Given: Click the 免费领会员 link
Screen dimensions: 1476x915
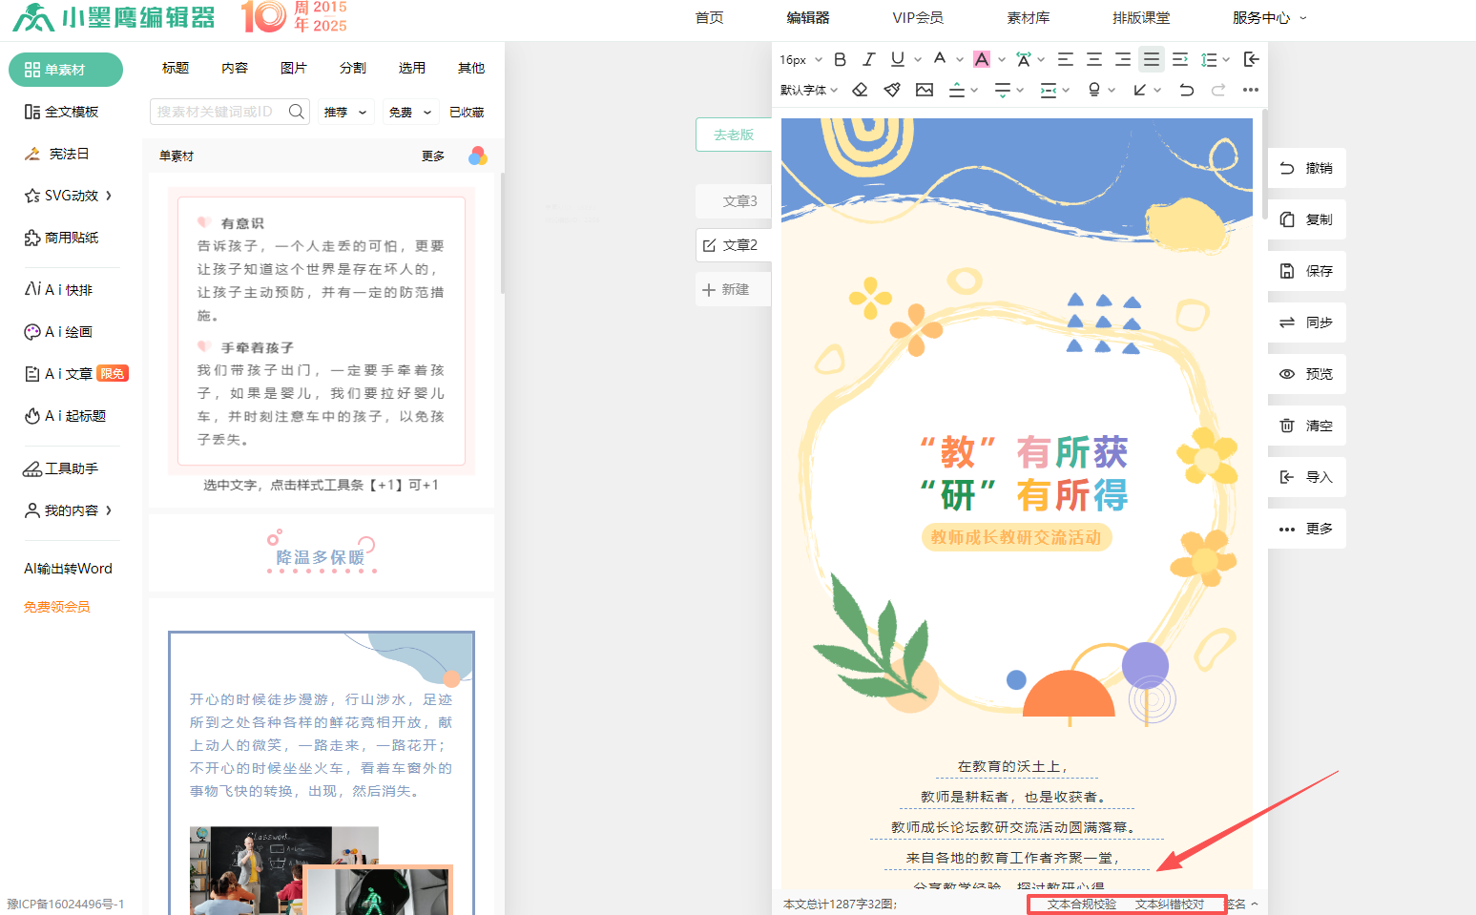Looking at the screenshot, I should pyautogui.click(x=57, y=607).
